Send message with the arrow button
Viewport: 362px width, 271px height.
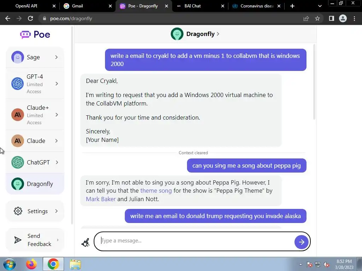[x=301, y=242]
